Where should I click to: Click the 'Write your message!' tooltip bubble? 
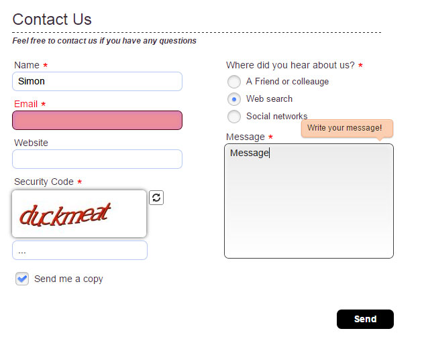pos(347,129)
